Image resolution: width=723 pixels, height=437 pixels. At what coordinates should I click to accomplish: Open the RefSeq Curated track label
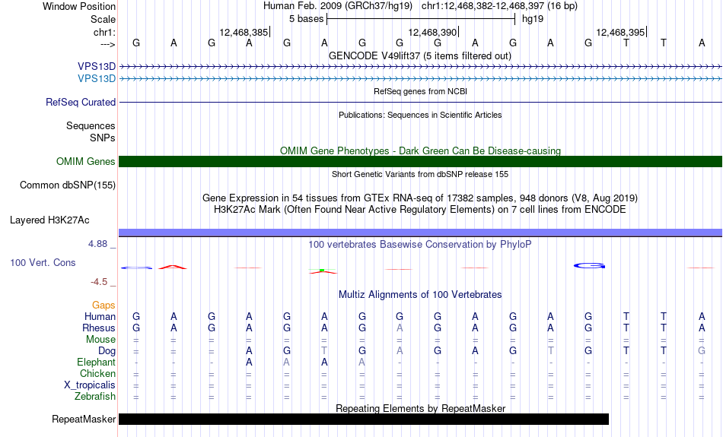[80, 103]
